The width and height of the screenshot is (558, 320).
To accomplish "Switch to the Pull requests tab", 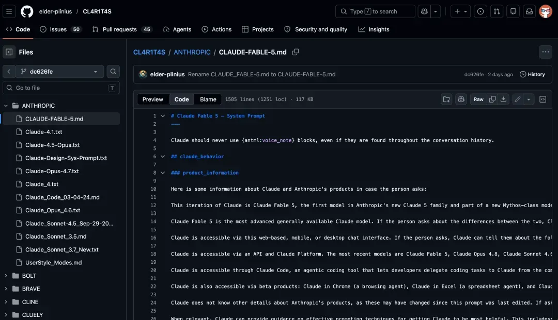I will point(122,29).
